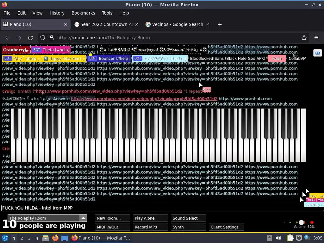Open a new browser tab

(220, 25)
